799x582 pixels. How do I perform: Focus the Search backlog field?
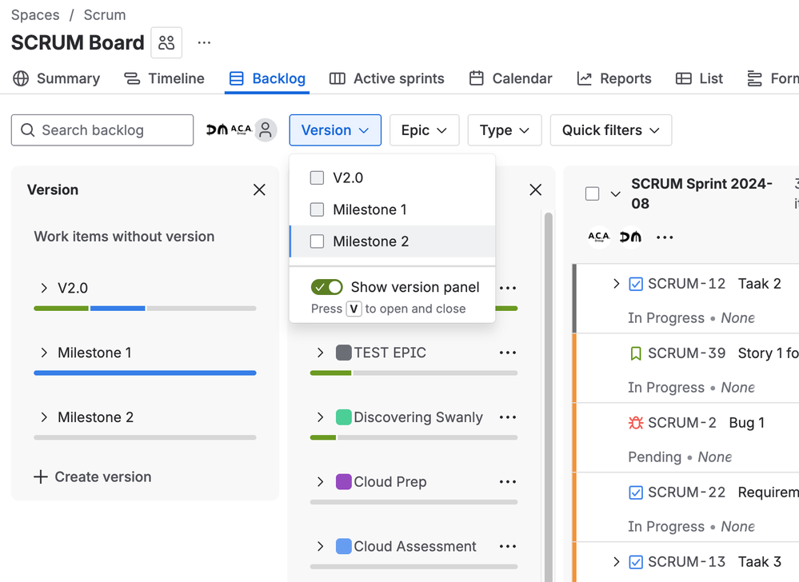(102, 130)
